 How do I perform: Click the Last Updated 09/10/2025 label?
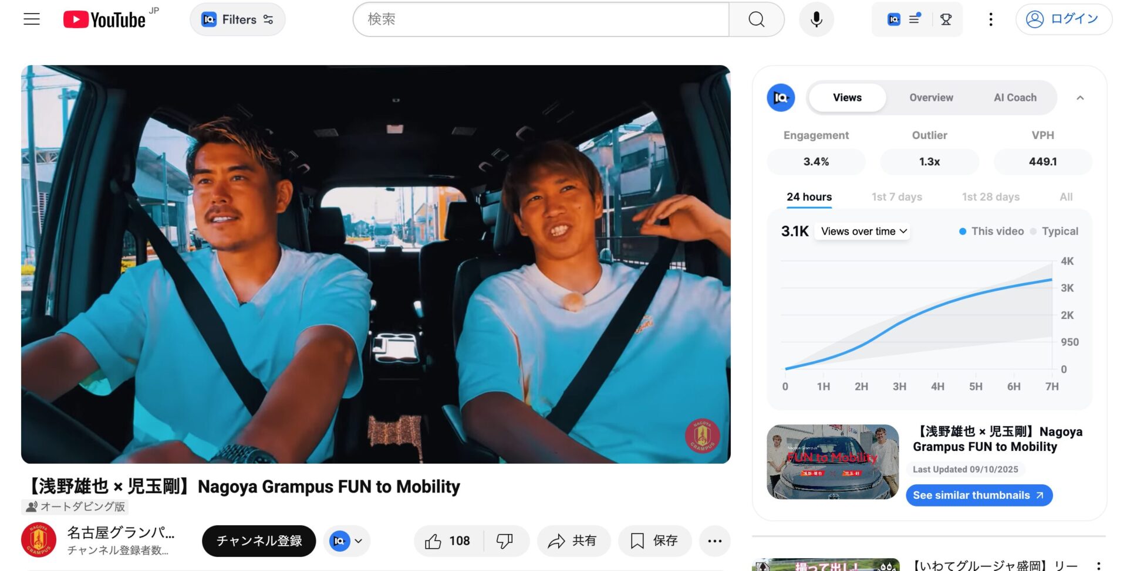coord(965,470)
